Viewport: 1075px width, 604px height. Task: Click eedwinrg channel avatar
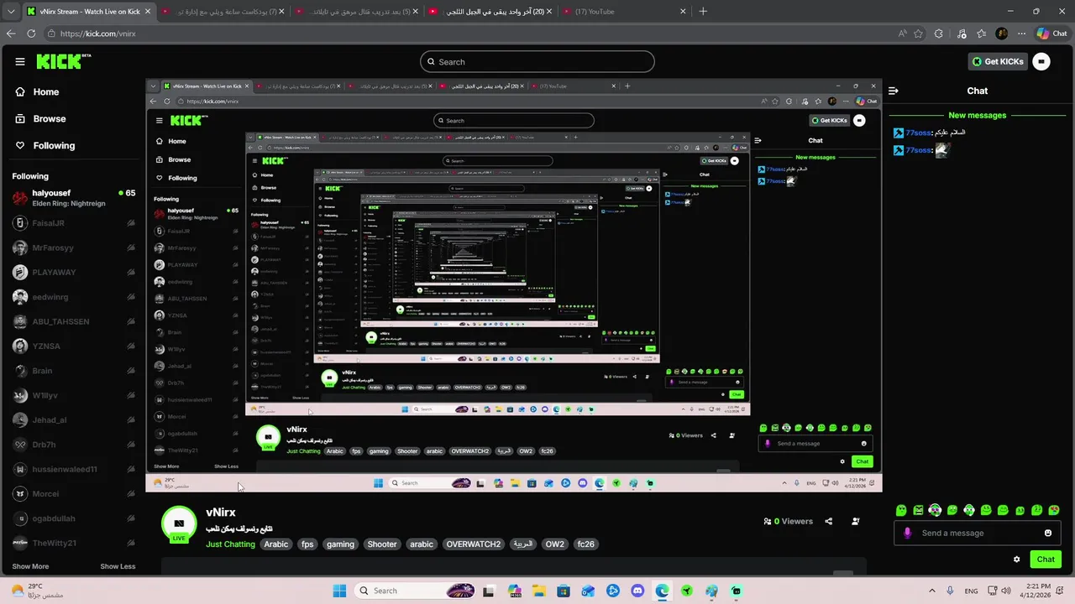20,297
